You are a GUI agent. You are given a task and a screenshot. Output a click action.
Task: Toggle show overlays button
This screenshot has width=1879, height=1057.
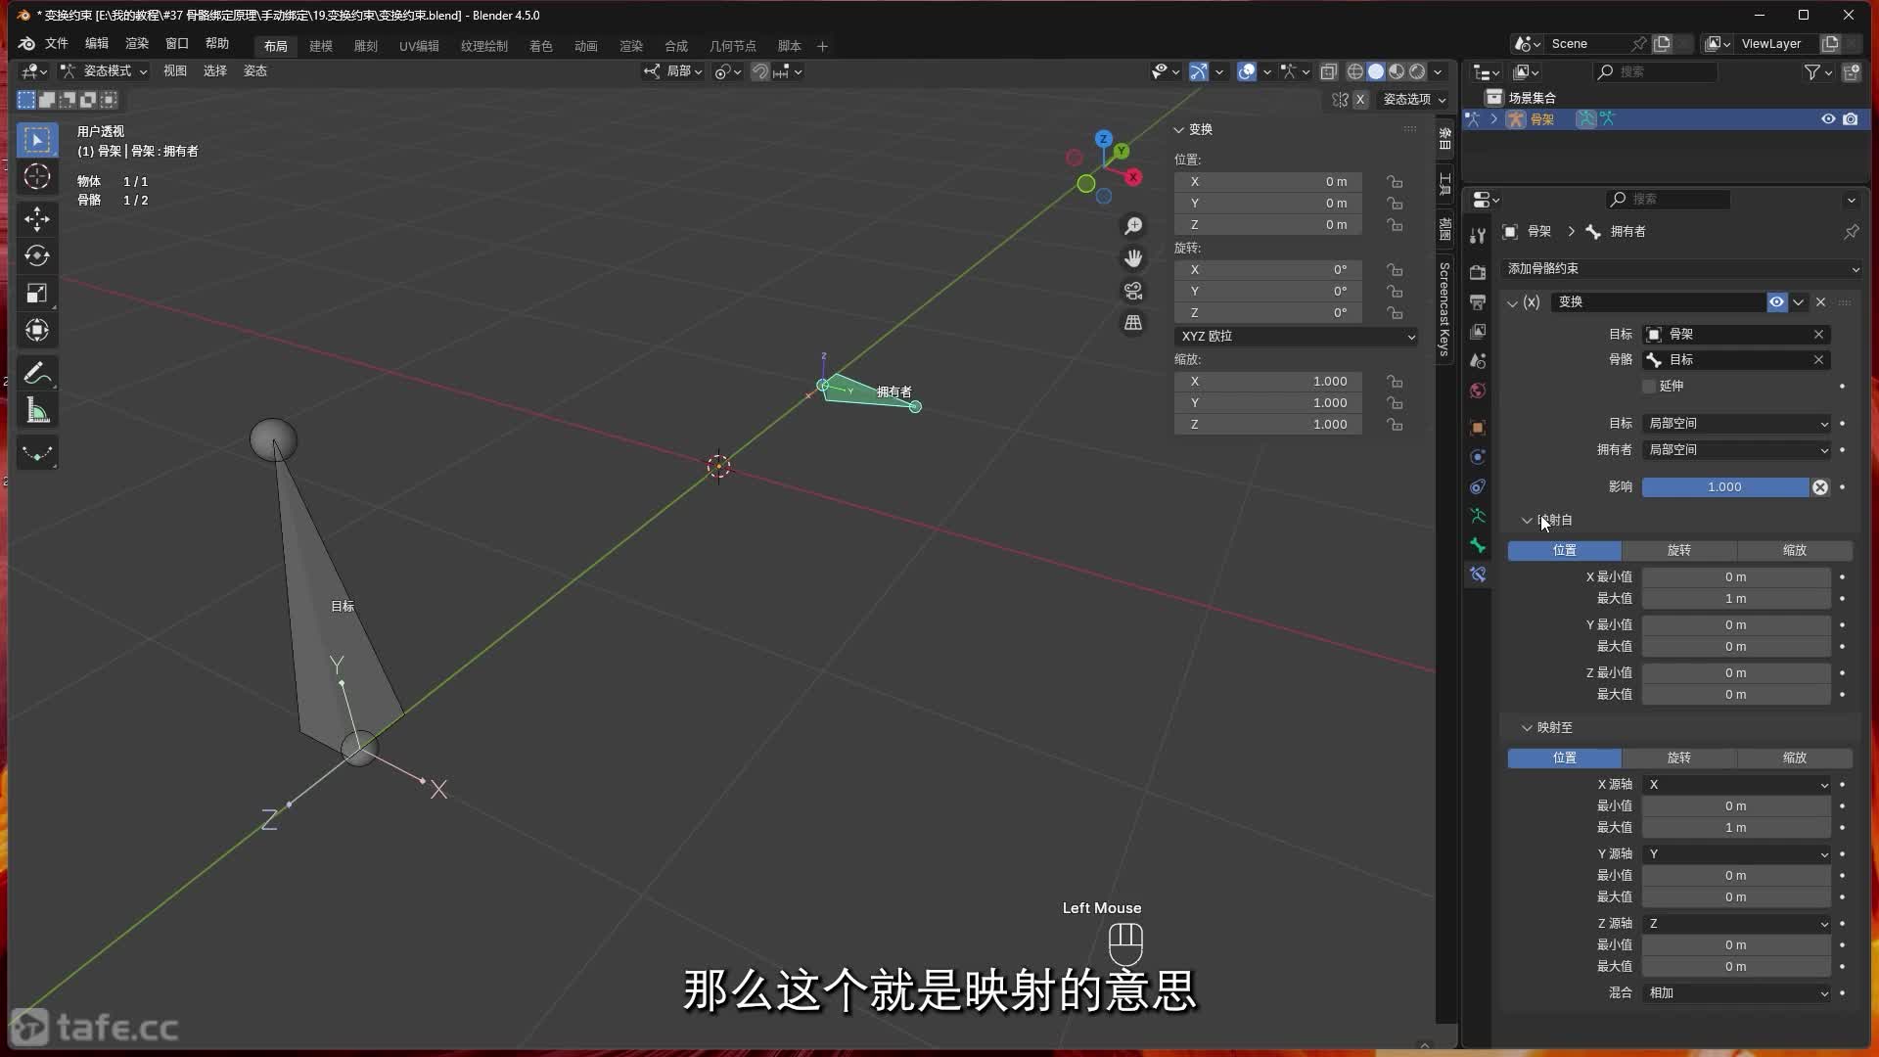pyautogui.click(x=1246, y=71)
